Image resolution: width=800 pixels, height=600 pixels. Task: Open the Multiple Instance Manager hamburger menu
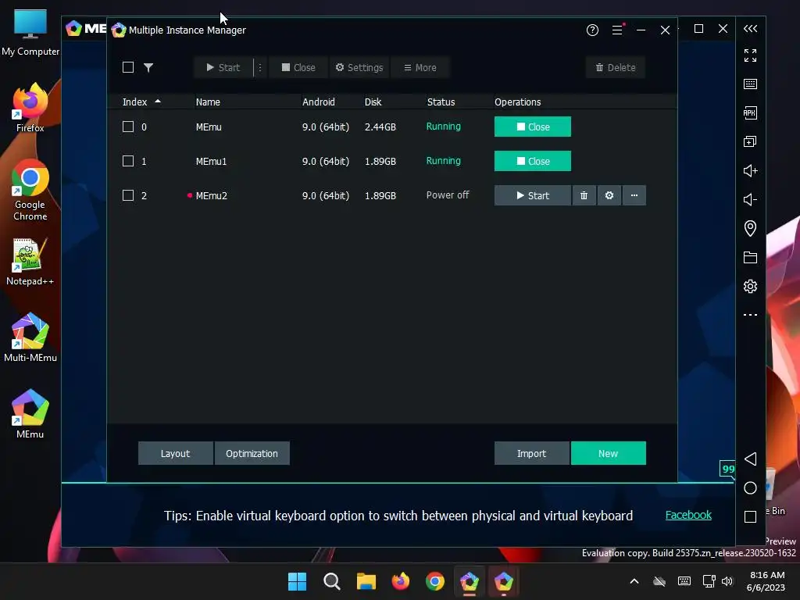tap(617, 30)
